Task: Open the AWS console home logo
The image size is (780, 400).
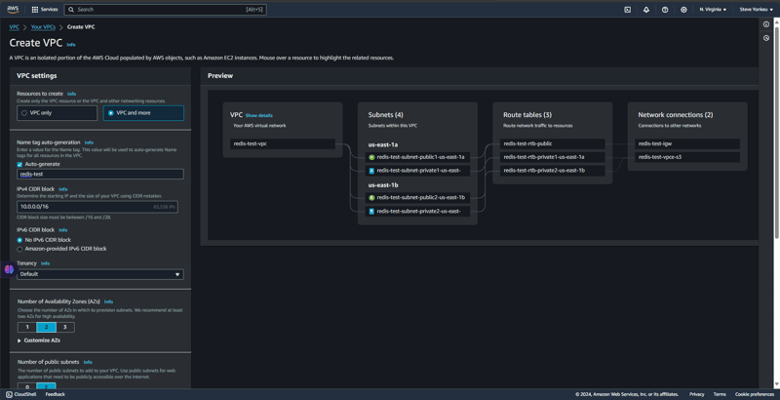Action: click(x=13, y=10)
